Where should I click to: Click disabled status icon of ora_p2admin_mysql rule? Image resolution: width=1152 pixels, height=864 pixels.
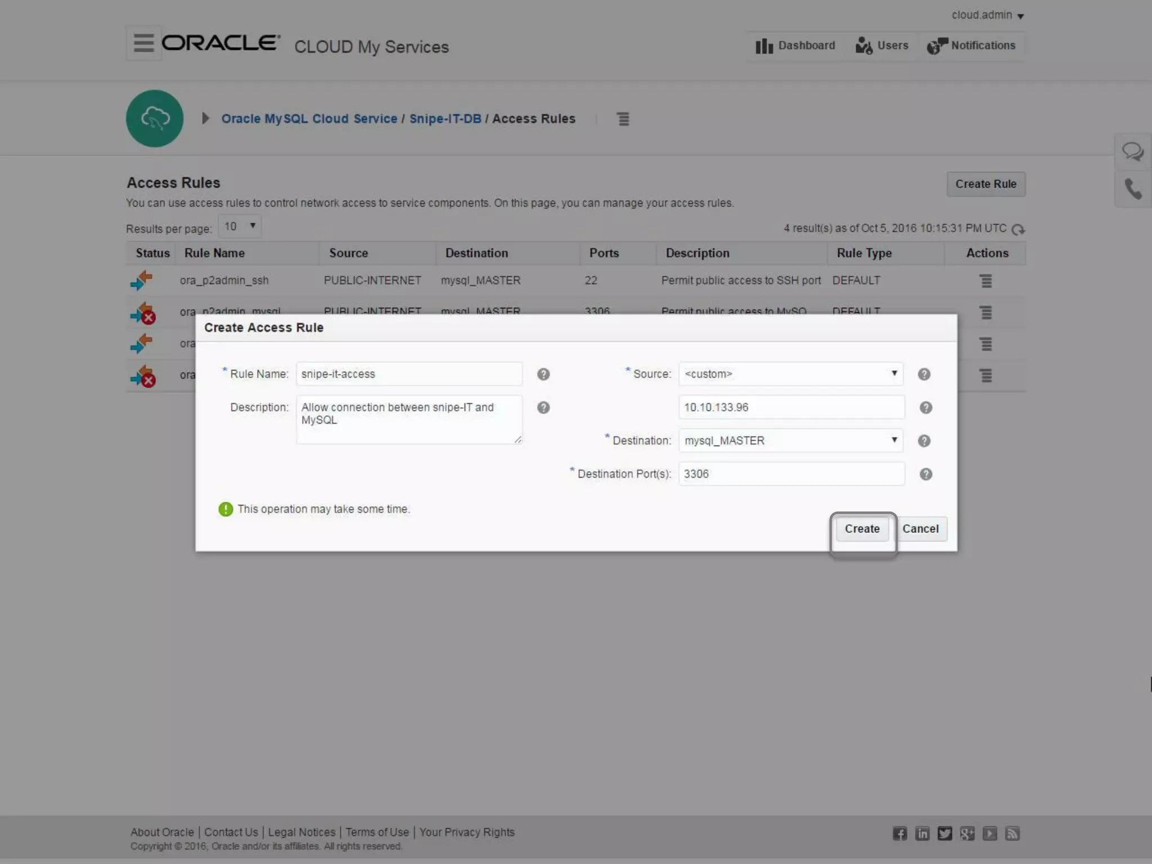[143, 314]
